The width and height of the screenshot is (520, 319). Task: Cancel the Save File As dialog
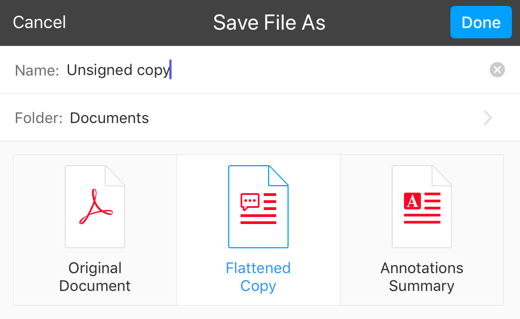(39, 22)
